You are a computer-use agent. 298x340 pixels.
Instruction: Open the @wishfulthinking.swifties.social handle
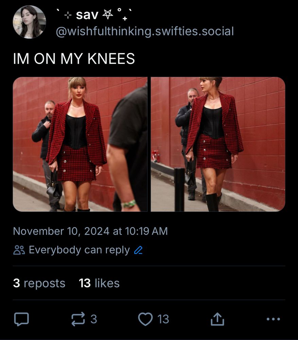145,31
